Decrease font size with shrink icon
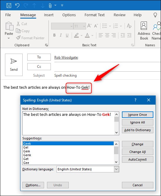This screenshot has width=161, height=196. coord(96,26)
